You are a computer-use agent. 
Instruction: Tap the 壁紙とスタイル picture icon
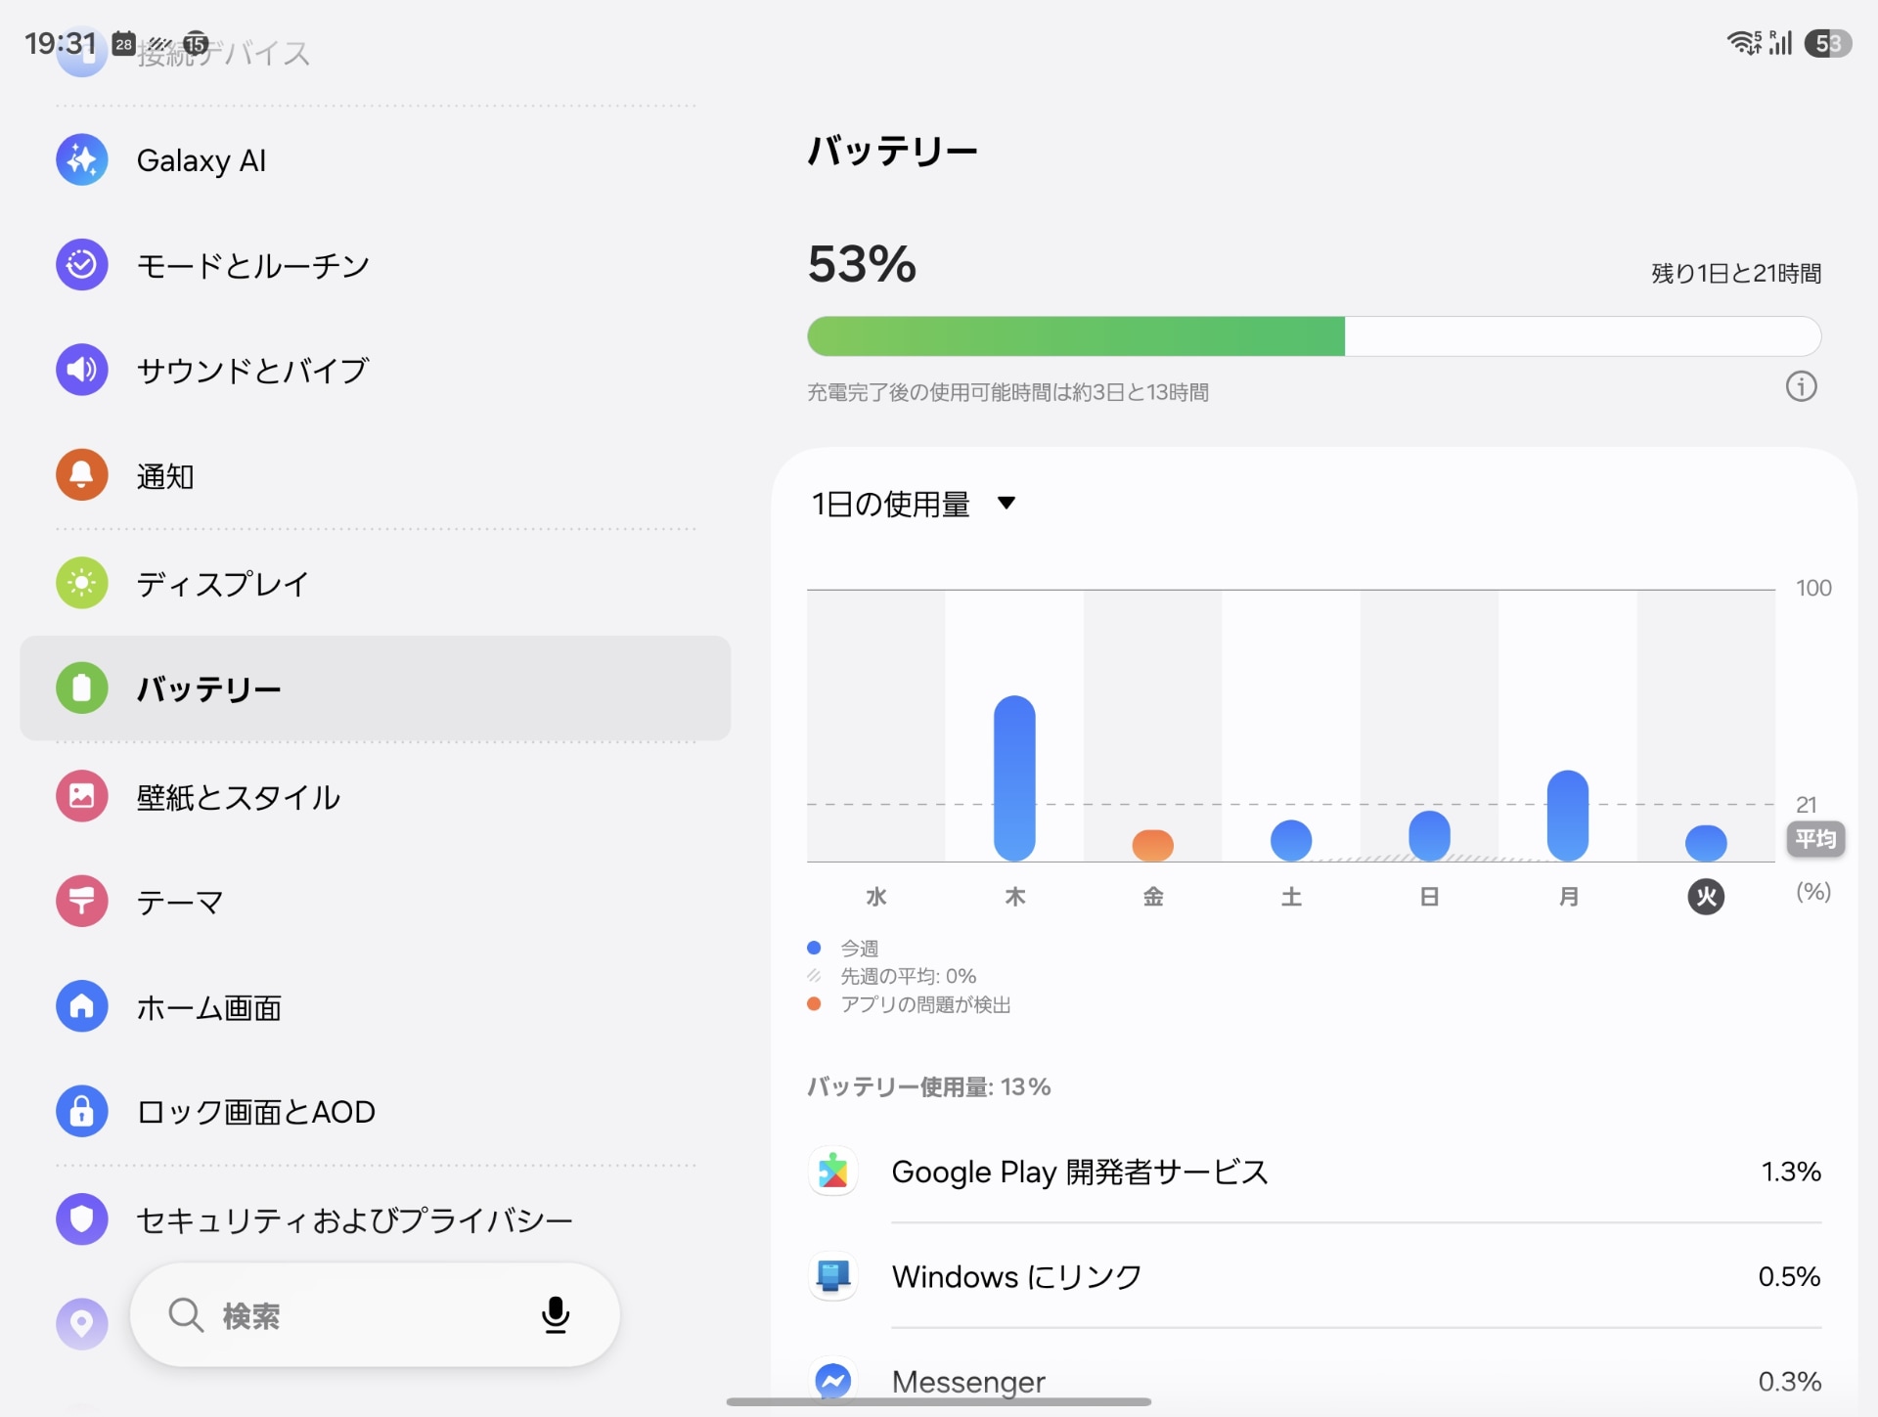(82, 796)
